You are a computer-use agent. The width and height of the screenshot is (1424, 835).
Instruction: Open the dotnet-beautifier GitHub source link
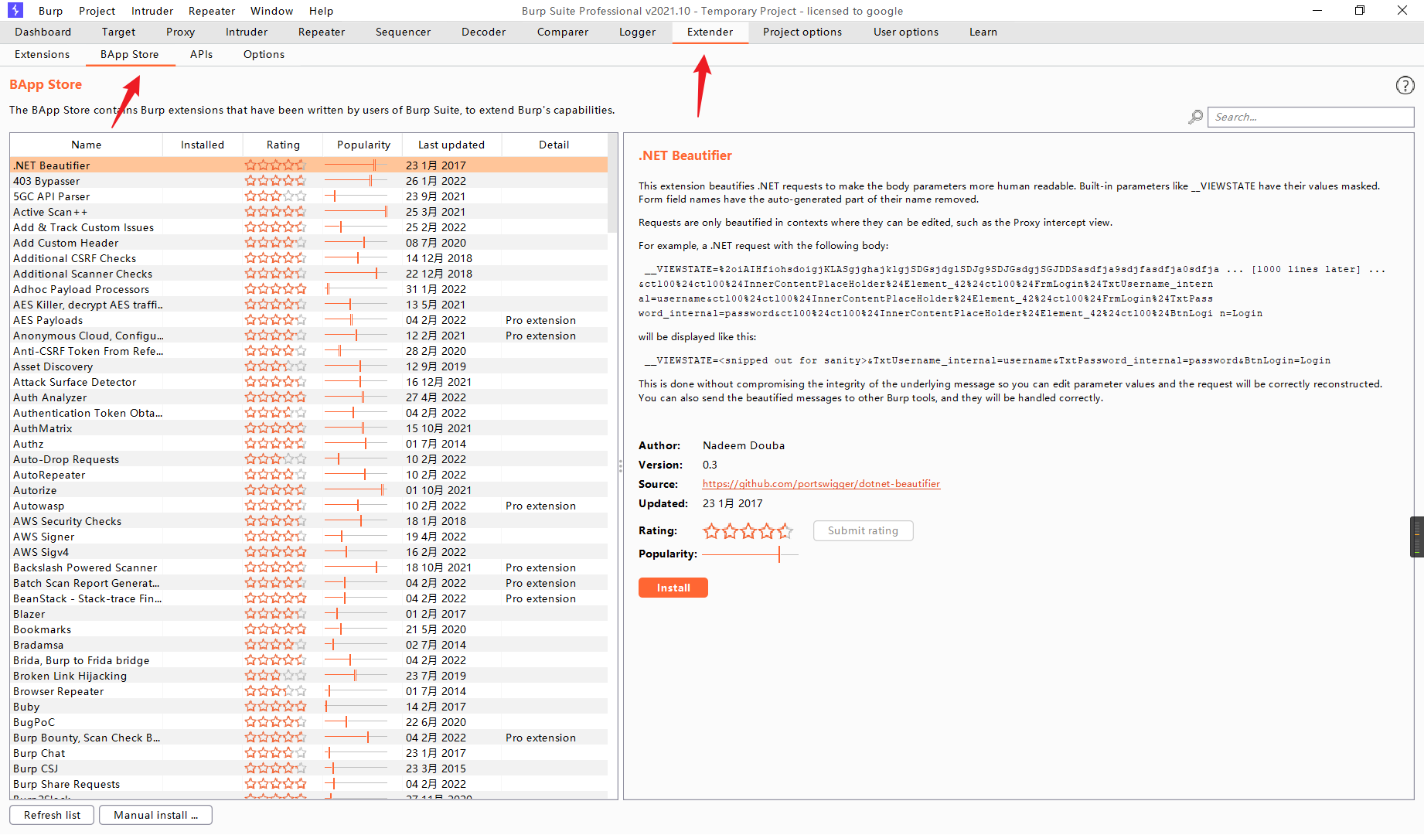pos(821,484)
